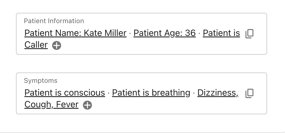Click the Symptoms field label
The width and height of the screenshot is (285, 133).
coord(41,81)
